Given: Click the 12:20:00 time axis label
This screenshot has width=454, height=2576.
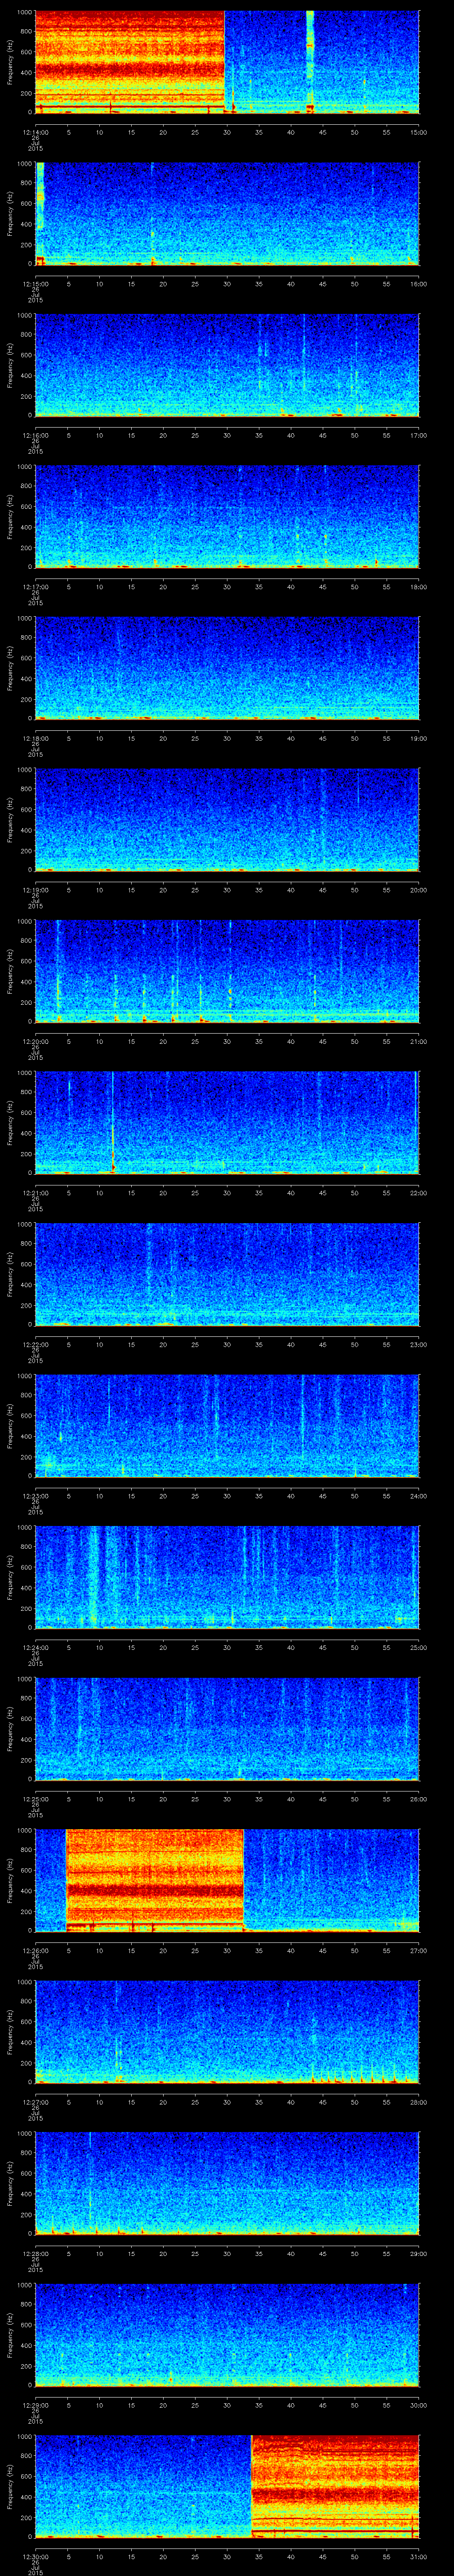Looking at the screenshot, I should pos(35,1041).
